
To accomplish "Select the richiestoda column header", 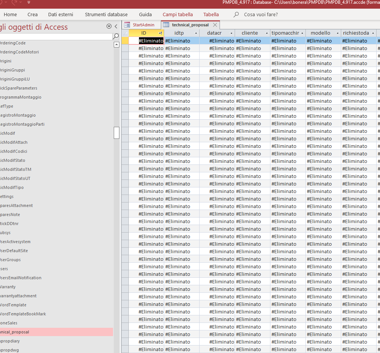I will [x=356, y=33].
